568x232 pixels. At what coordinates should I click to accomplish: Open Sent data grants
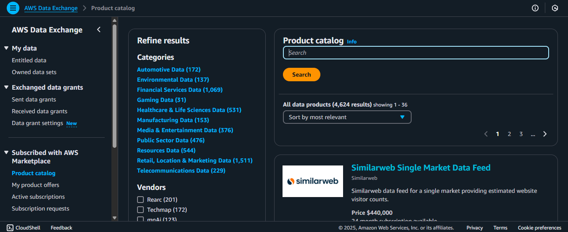point(34,99)
